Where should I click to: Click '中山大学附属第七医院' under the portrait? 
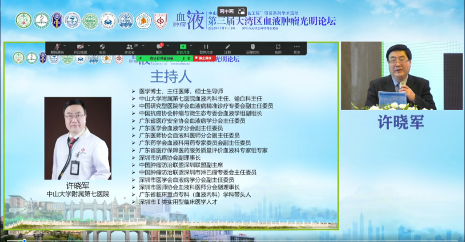[x=78, y=194]
